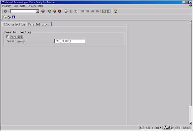
Task: Open the Edit menu
Action: click(x=15, y=6)
